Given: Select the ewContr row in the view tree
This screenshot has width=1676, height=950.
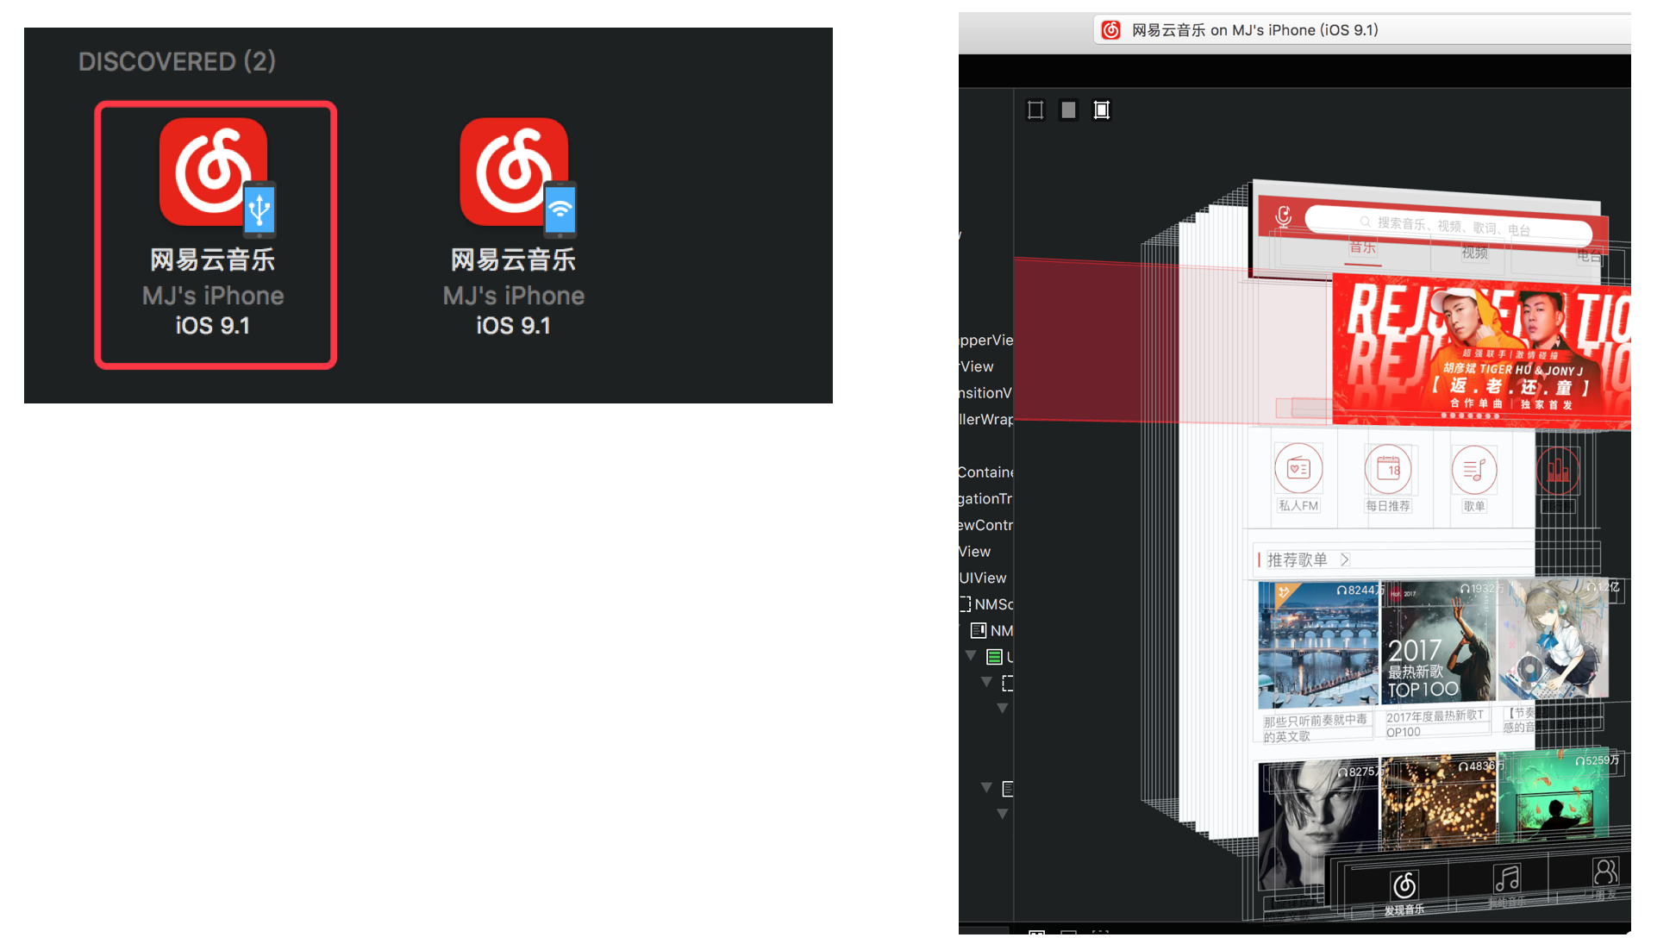Looking at the screenshot, I should tap(986, 525).
